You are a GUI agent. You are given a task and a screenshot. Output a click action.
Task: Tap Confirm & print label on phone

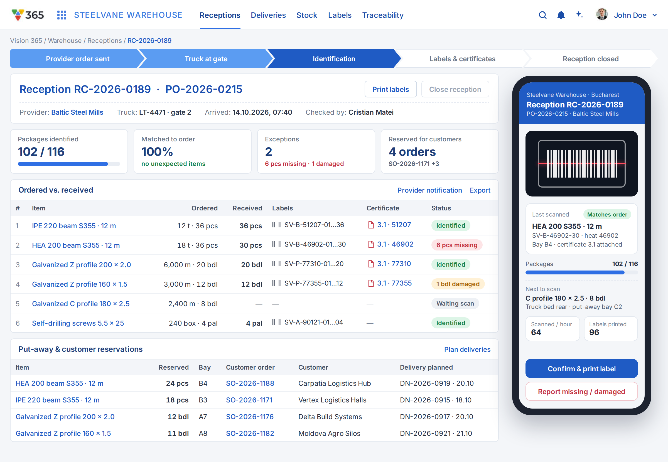581,368
